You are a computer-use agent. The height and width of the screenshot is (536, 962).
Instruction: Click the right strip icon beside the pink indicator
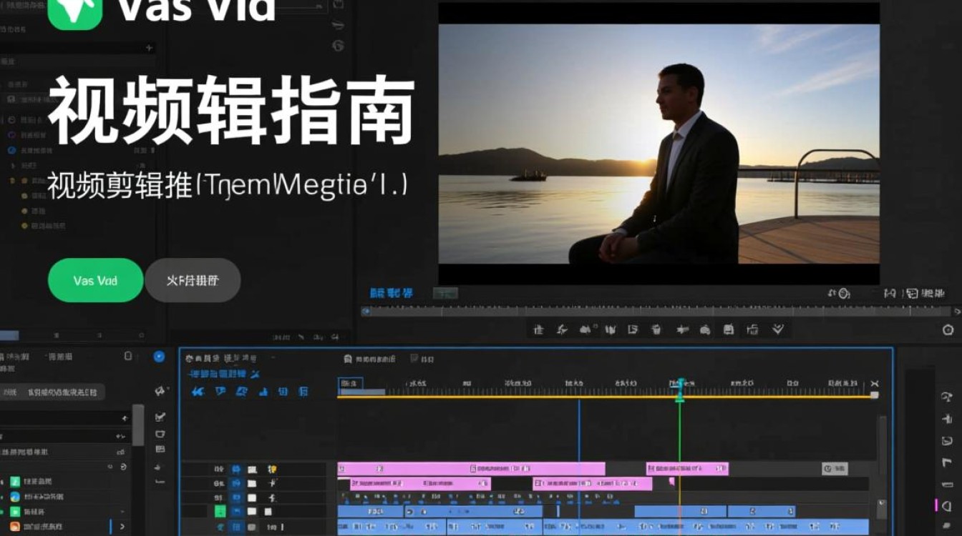[x=947, y=505]
